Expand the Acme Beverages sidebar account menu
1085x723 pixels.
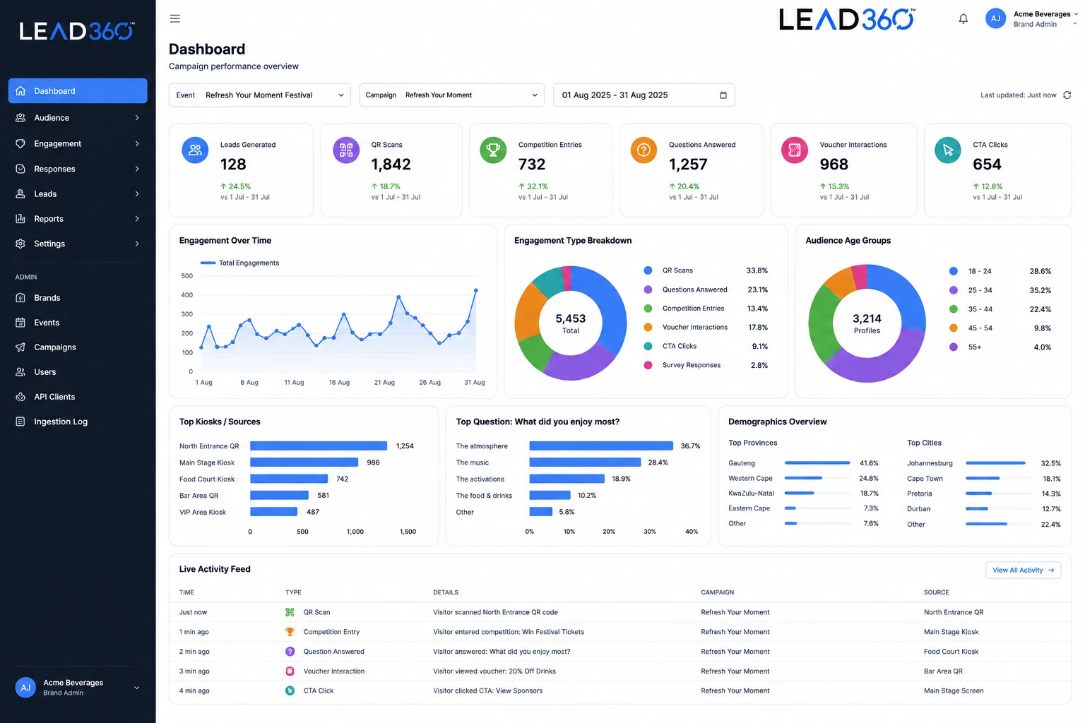[x=78, y=688]
